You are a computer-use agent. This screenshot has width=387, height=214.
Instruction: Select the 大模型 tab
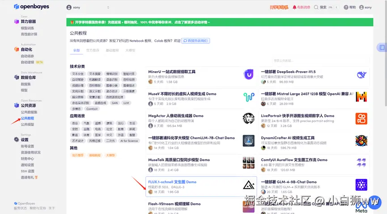click(130, 51)
